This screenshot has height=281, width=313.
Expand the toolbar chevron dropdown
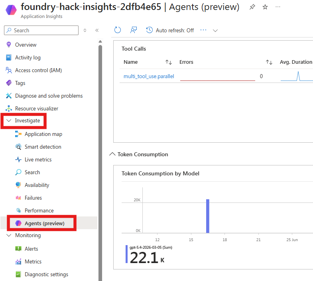(x=215, y=31)
